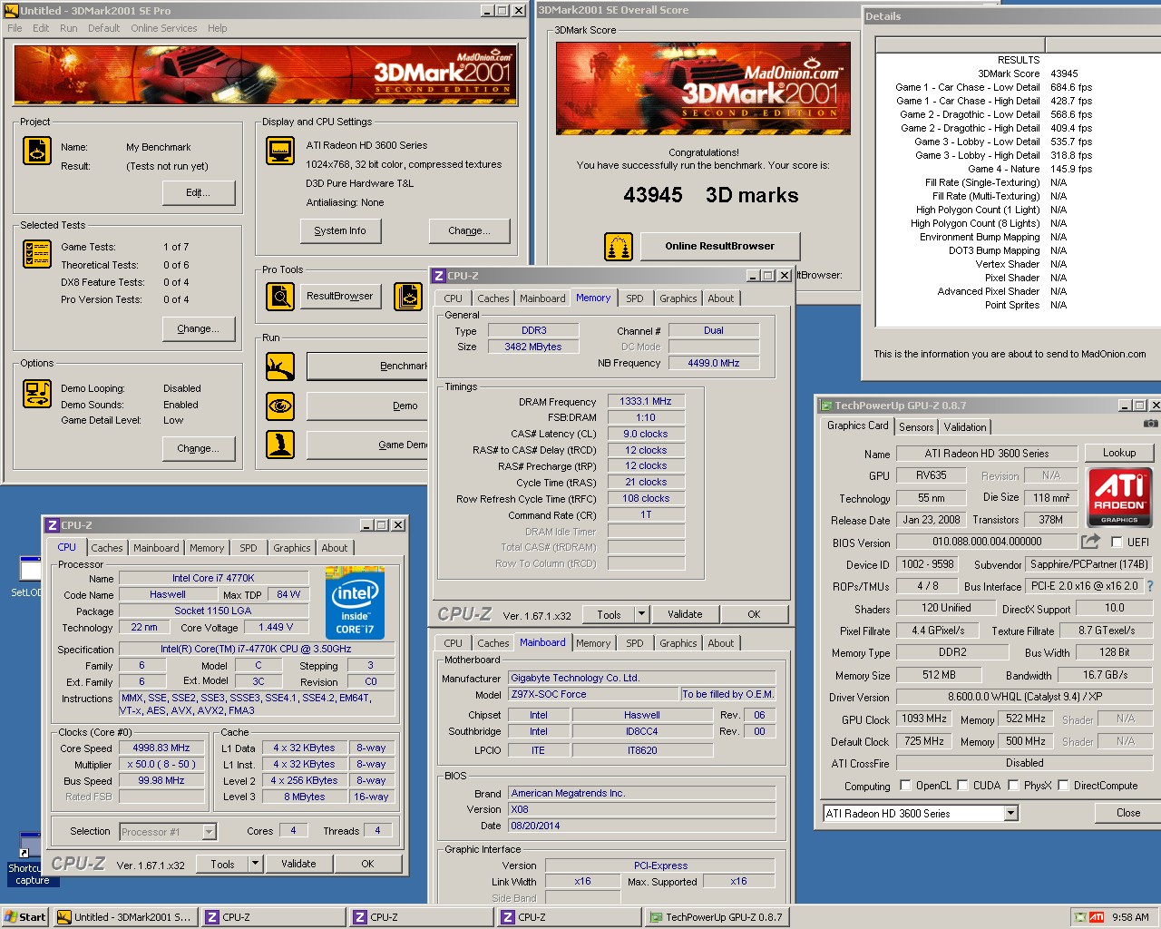Click the Benchmark run icon

pyautogui.click(x=280, y=367)
